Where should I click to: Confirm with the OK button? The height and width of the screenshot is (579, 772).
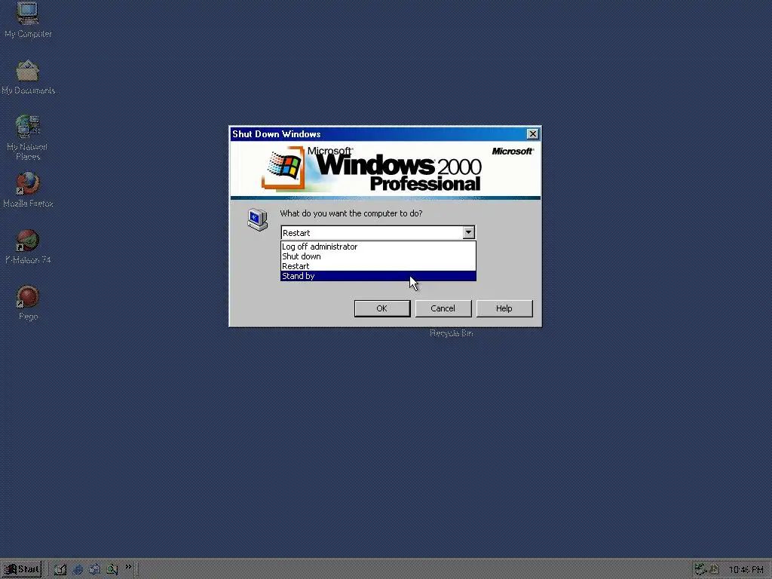point(382,308)
